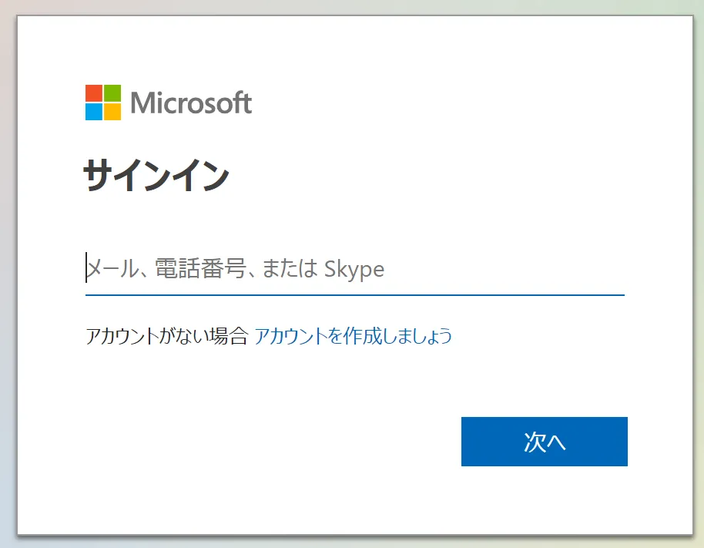Screen dimensions: 704x548
Task: Open the アカウントを作成しましょう link
Action: (x=353, y=336)
